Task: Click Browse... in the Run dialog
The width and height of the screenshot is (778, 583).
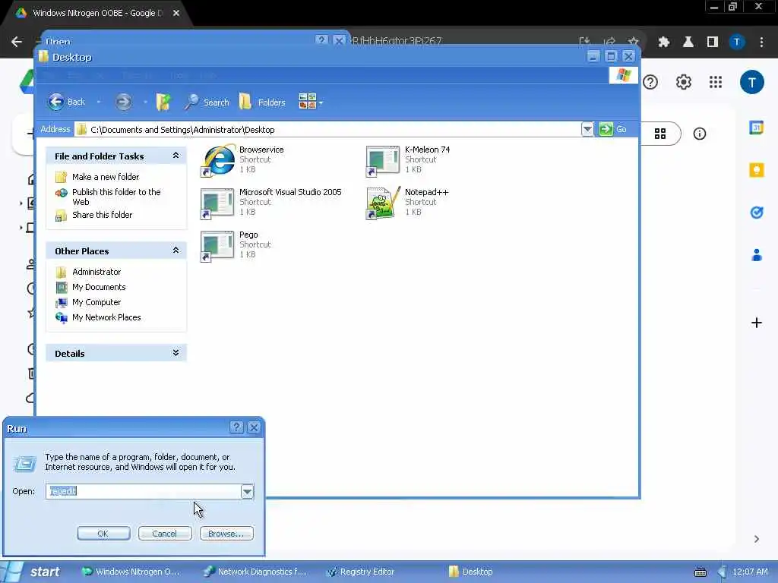Action: [x=226, y=534]
